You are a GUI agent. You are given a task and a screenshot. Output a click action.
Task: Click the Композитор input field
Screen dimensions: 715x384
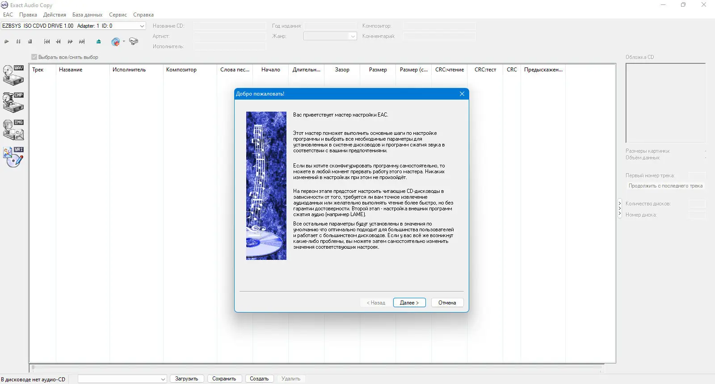click(x=439, y=26)
